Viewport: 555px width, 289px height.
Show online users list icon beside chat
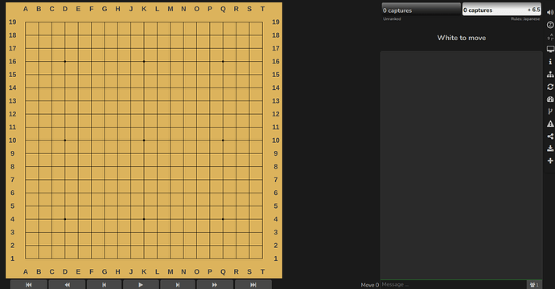coord(534,284)
